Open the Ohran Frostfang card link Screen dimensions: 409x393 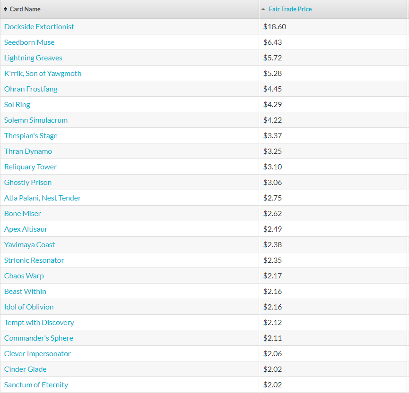coord(31,89)
